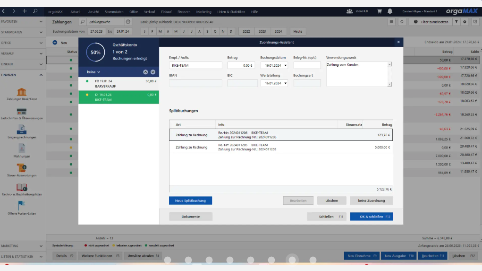
Task: Select the split row for Rechnung 2024011205
Action: [x=281, y=147]
